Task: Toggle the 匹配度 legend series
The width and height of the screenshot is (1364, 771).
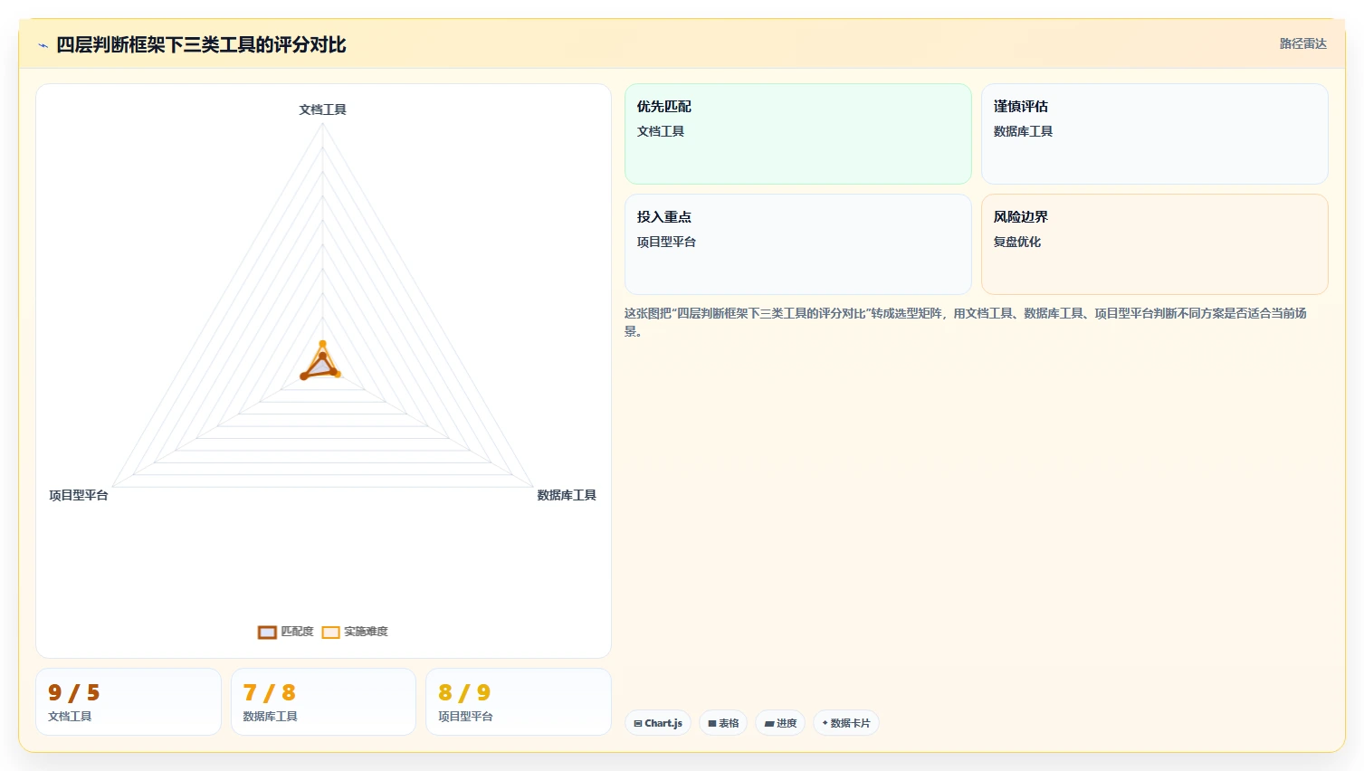Action: click(286, 632)
